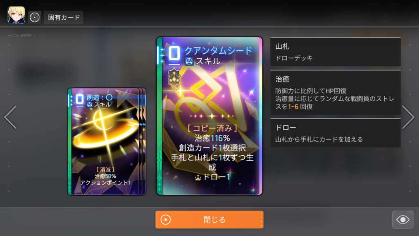Open the 山札 keyword description panel
Image resolution: width=419 pixels, height=236 pixels.
[336, 52]
